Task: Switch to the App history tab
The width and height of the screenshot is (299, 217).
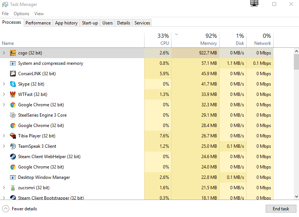Action: click(67, 23)
